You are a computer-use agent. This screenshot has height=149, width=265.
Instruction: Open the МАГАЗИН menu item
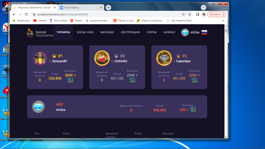[107, 32]
